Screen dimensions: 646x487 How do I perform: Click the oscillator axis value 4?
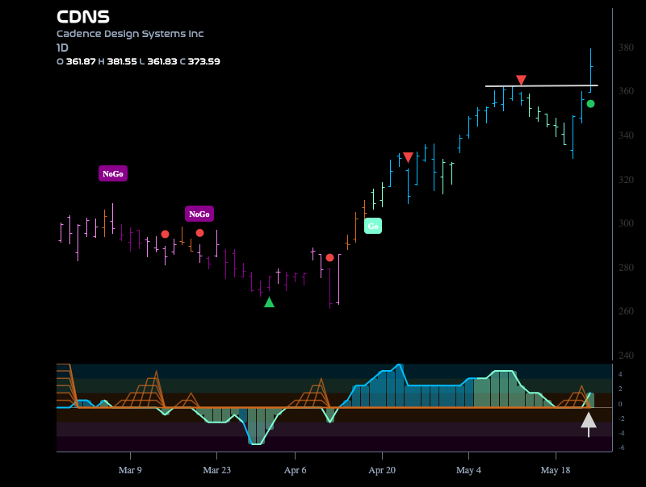coord(620,374)
